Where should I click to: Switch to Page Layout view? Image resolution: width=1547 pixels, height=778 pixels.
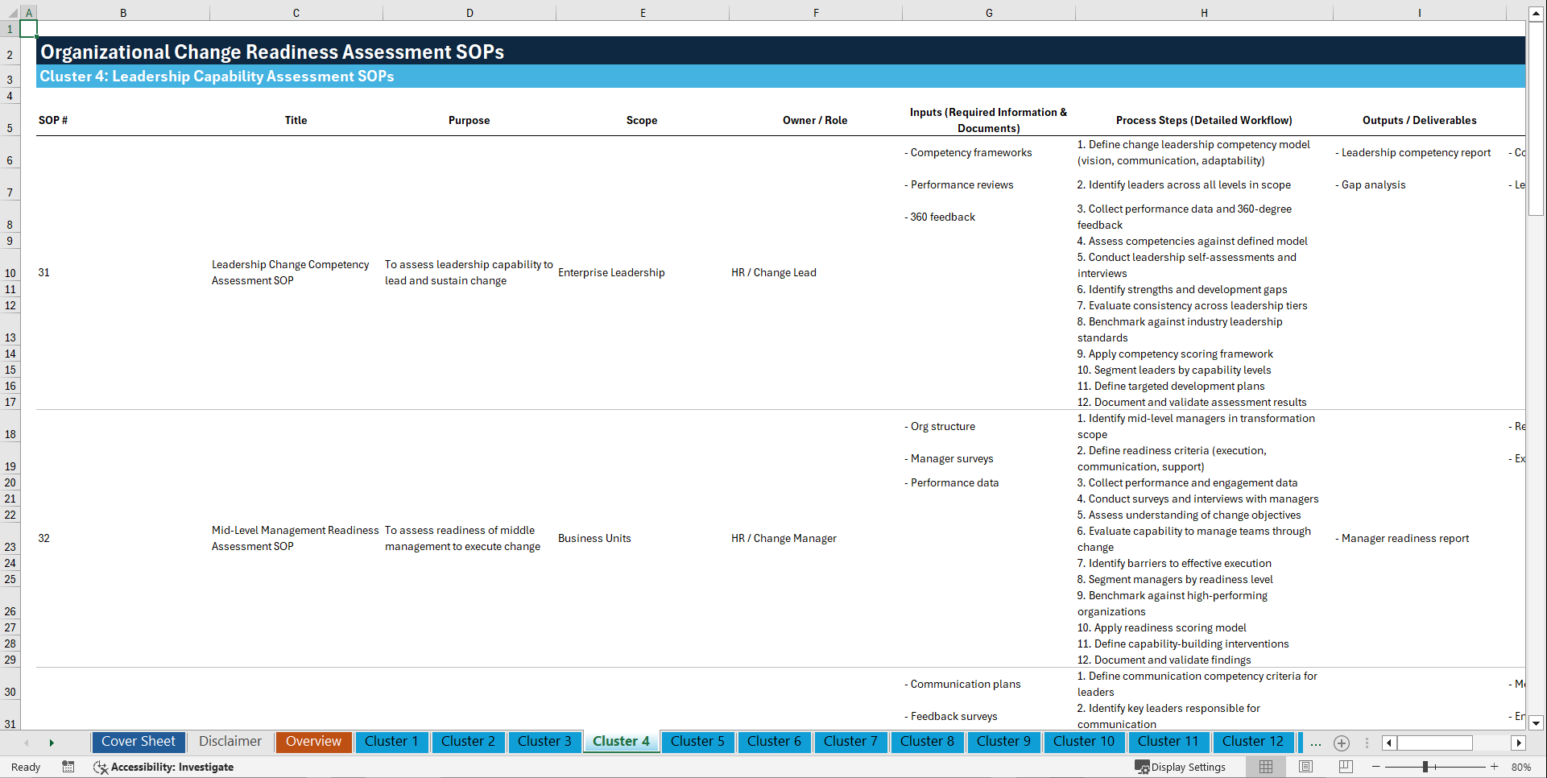(x=1305, y=767)
